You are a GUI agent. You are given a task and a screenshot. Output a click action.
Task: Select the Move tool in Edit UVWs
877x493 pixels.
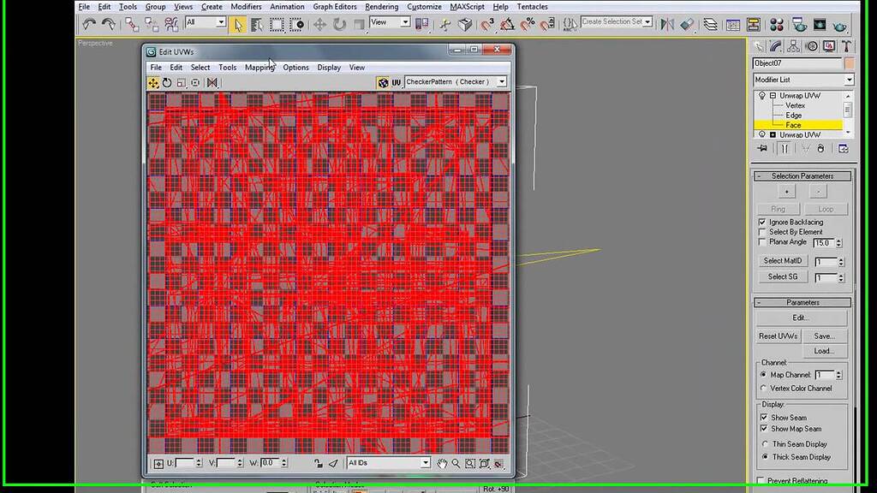153,82
